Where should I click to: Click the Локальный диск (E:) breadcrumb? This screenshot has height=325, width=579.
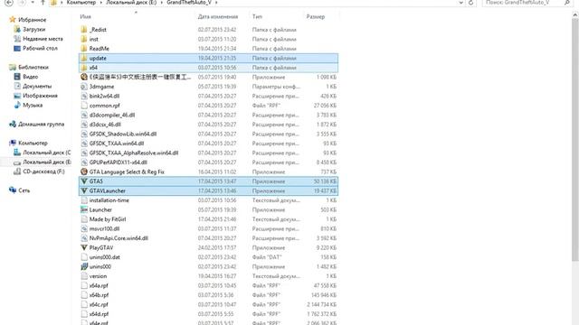(x=131, y=3)
